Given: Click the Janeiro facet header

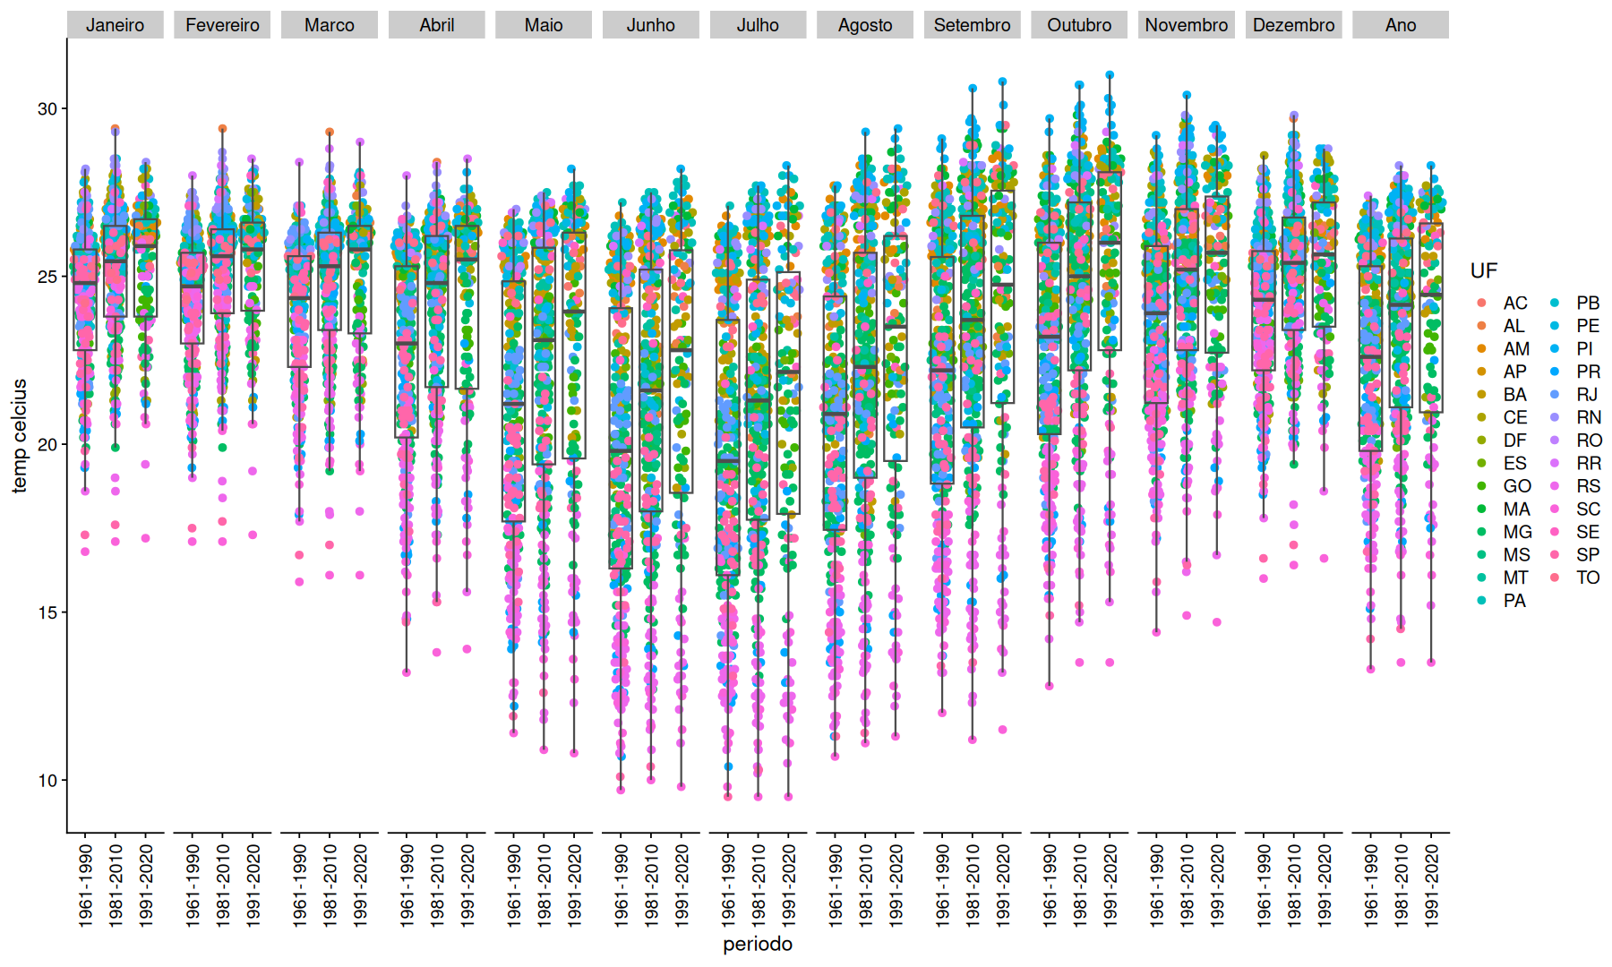Looking at the screenshot, I should coord(115,25).
